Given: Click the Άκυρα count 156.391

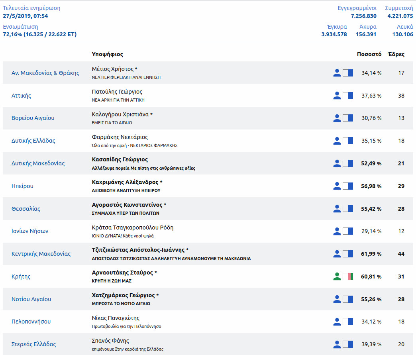Looking at the screenshot, I should click(x=366, y=34).
